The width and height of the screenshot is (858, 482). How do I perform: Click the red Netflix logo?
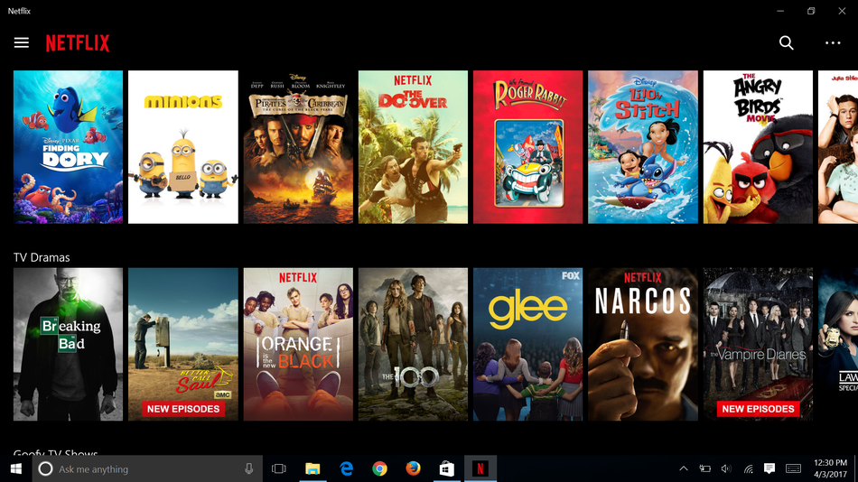click(x=78, y=42)
